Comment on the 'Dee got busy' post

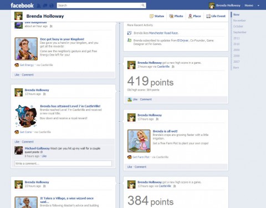coord(28,75)
